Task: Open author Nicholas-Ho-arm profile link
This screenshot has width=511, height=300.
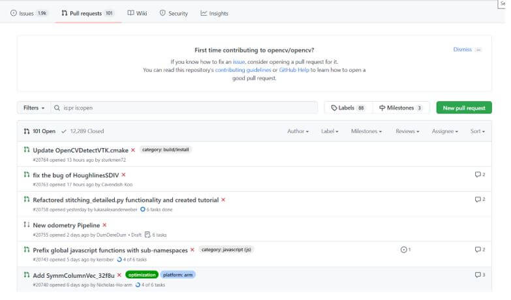Action: coord(114,285)
